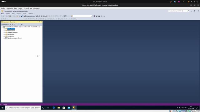Open Task View on the taskbar

click(48, 108)
